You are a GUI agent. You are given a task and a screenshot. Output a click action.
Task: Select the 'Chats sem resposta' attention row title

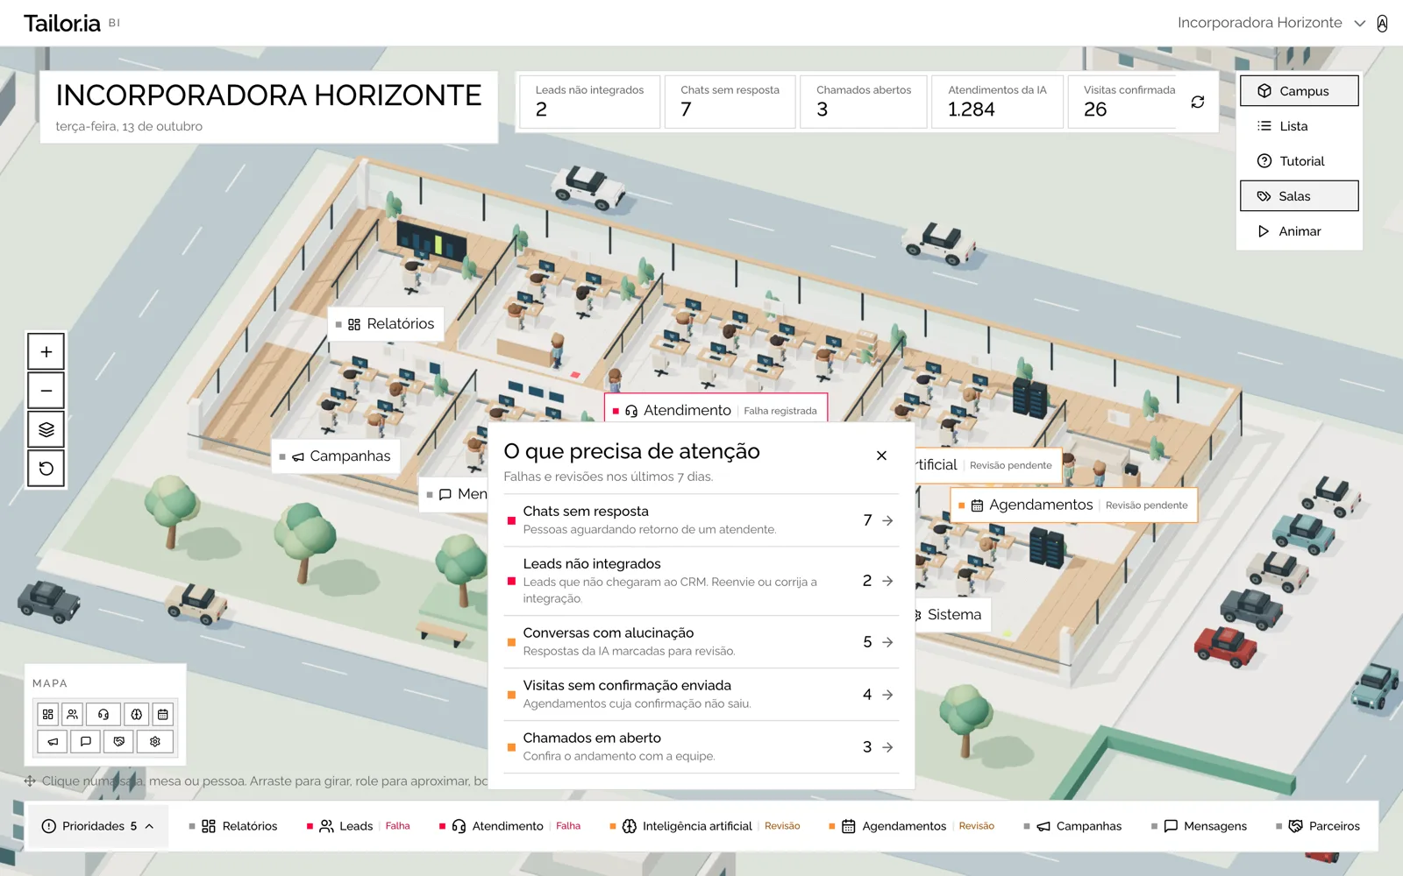coord(586,512)
